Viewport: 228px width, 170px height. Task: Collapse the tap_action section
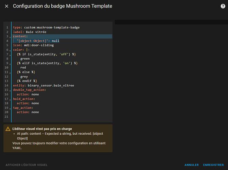tap(10, 108)
